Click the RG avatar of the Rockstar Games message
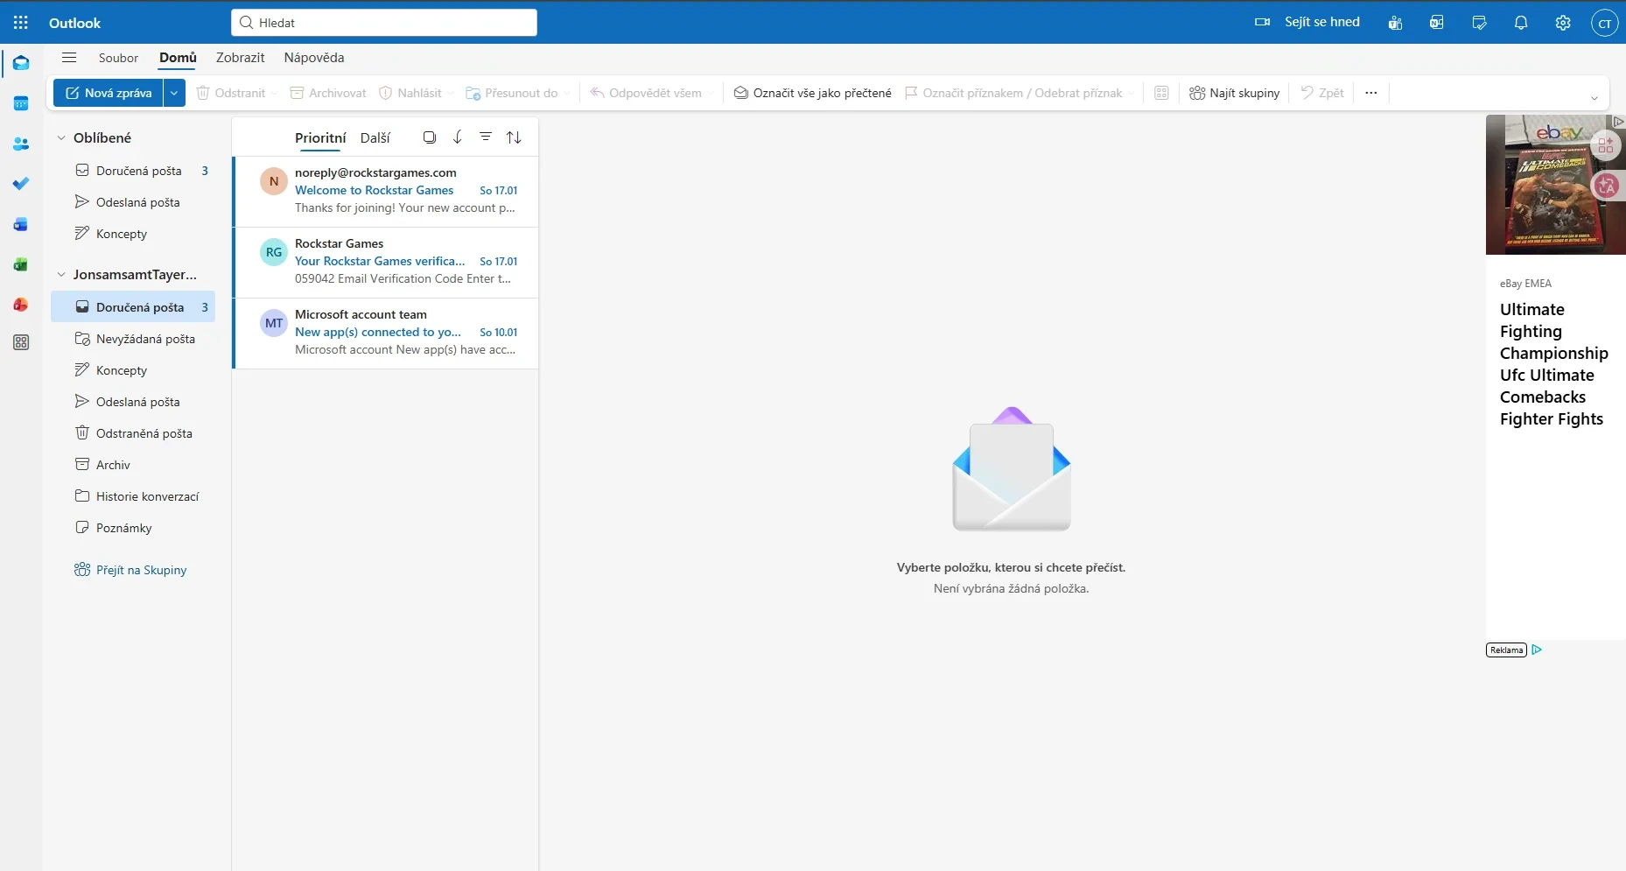 pyautogui.click(x=274, y=252)
